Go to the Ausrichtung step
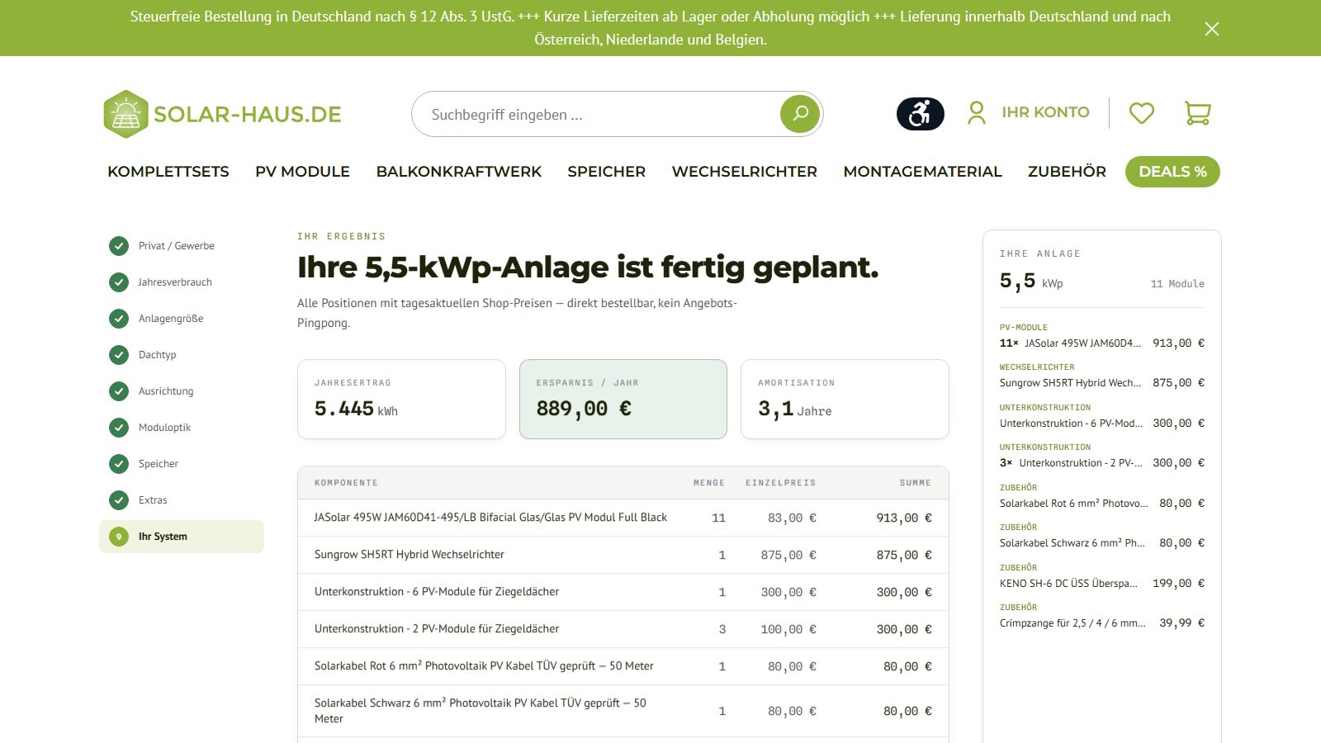 click(182, 391)
